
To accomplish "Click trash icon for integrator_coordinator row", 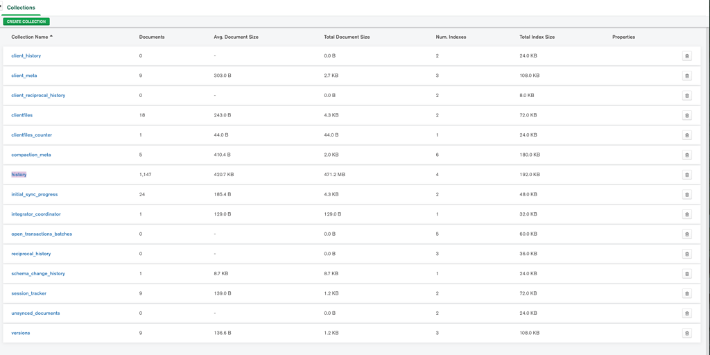I will click(686, 214).
